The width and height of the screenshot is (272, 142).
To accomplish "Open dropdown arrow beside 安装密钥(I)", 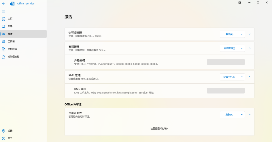I will [242, 48].
